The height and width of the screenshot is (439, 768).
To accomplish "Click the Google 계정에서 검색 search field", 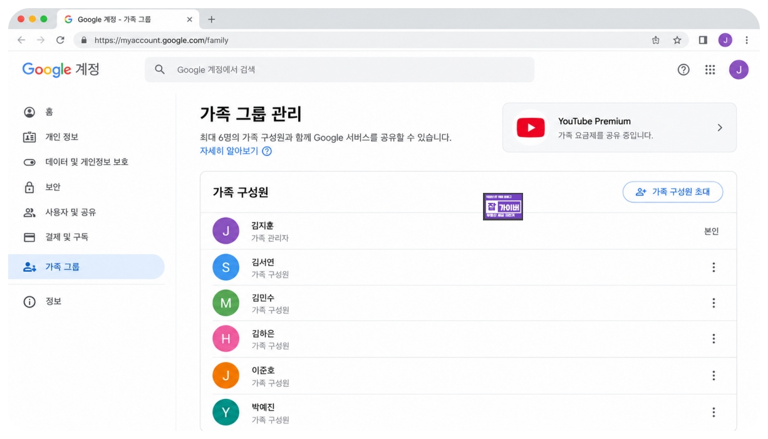I will coord(340,70).
